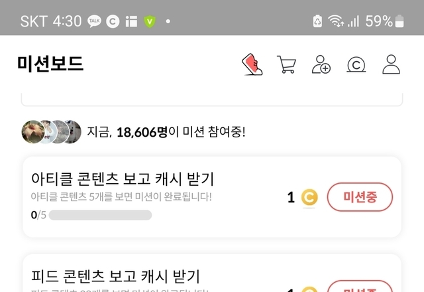Tap the 0/5 mission progress bar
This screenshot has height=292, width=424.
100,215
